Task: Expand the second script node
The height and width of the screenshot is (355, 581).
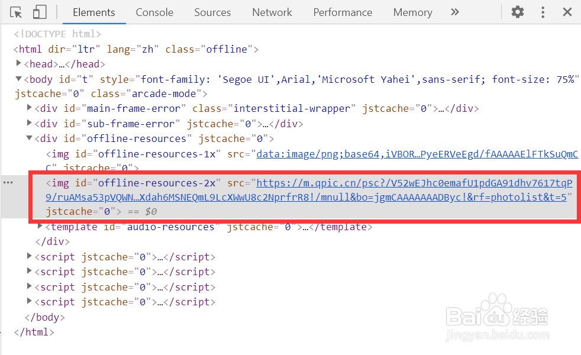Action: [29, 271]
